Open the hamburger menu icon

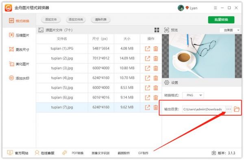[x=216, y=8]
